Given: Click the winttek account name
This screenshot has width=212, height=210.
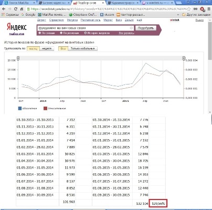Looking at the screenshot, I should pyautogui.click(x=175, y=20).
